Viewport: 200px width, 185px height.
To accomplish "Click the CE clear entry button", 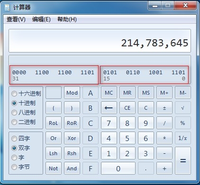I will [x=127, y=108].
